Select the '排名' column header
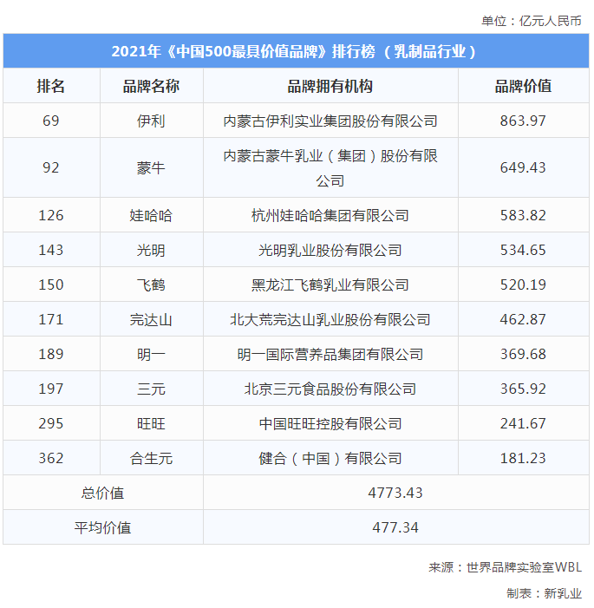 click(x=51, y=86)
